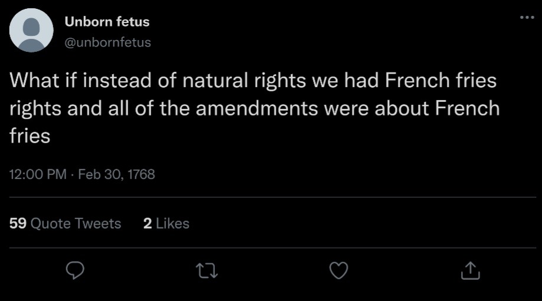Open the share icon for this tweet
The height and width of the screenshot is (301, 542).
(x=468, y=270)
